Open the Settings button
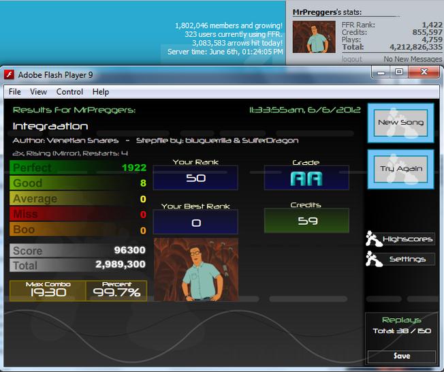 click(408, 259)
